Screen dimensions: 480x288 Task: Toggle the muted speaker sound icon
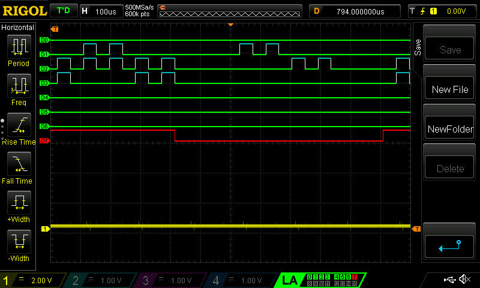coord(464,280)
